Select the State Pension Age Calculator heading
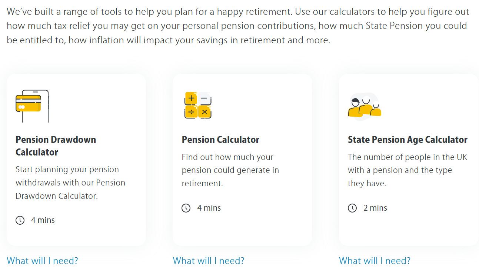The image size is (479, 271). pos(408,140)
